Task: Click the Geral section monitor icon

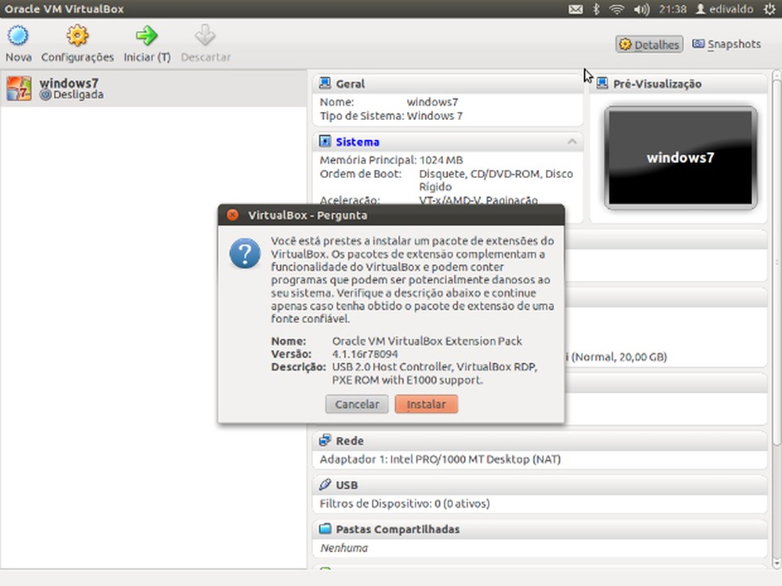Action: [x=325, y=83]
